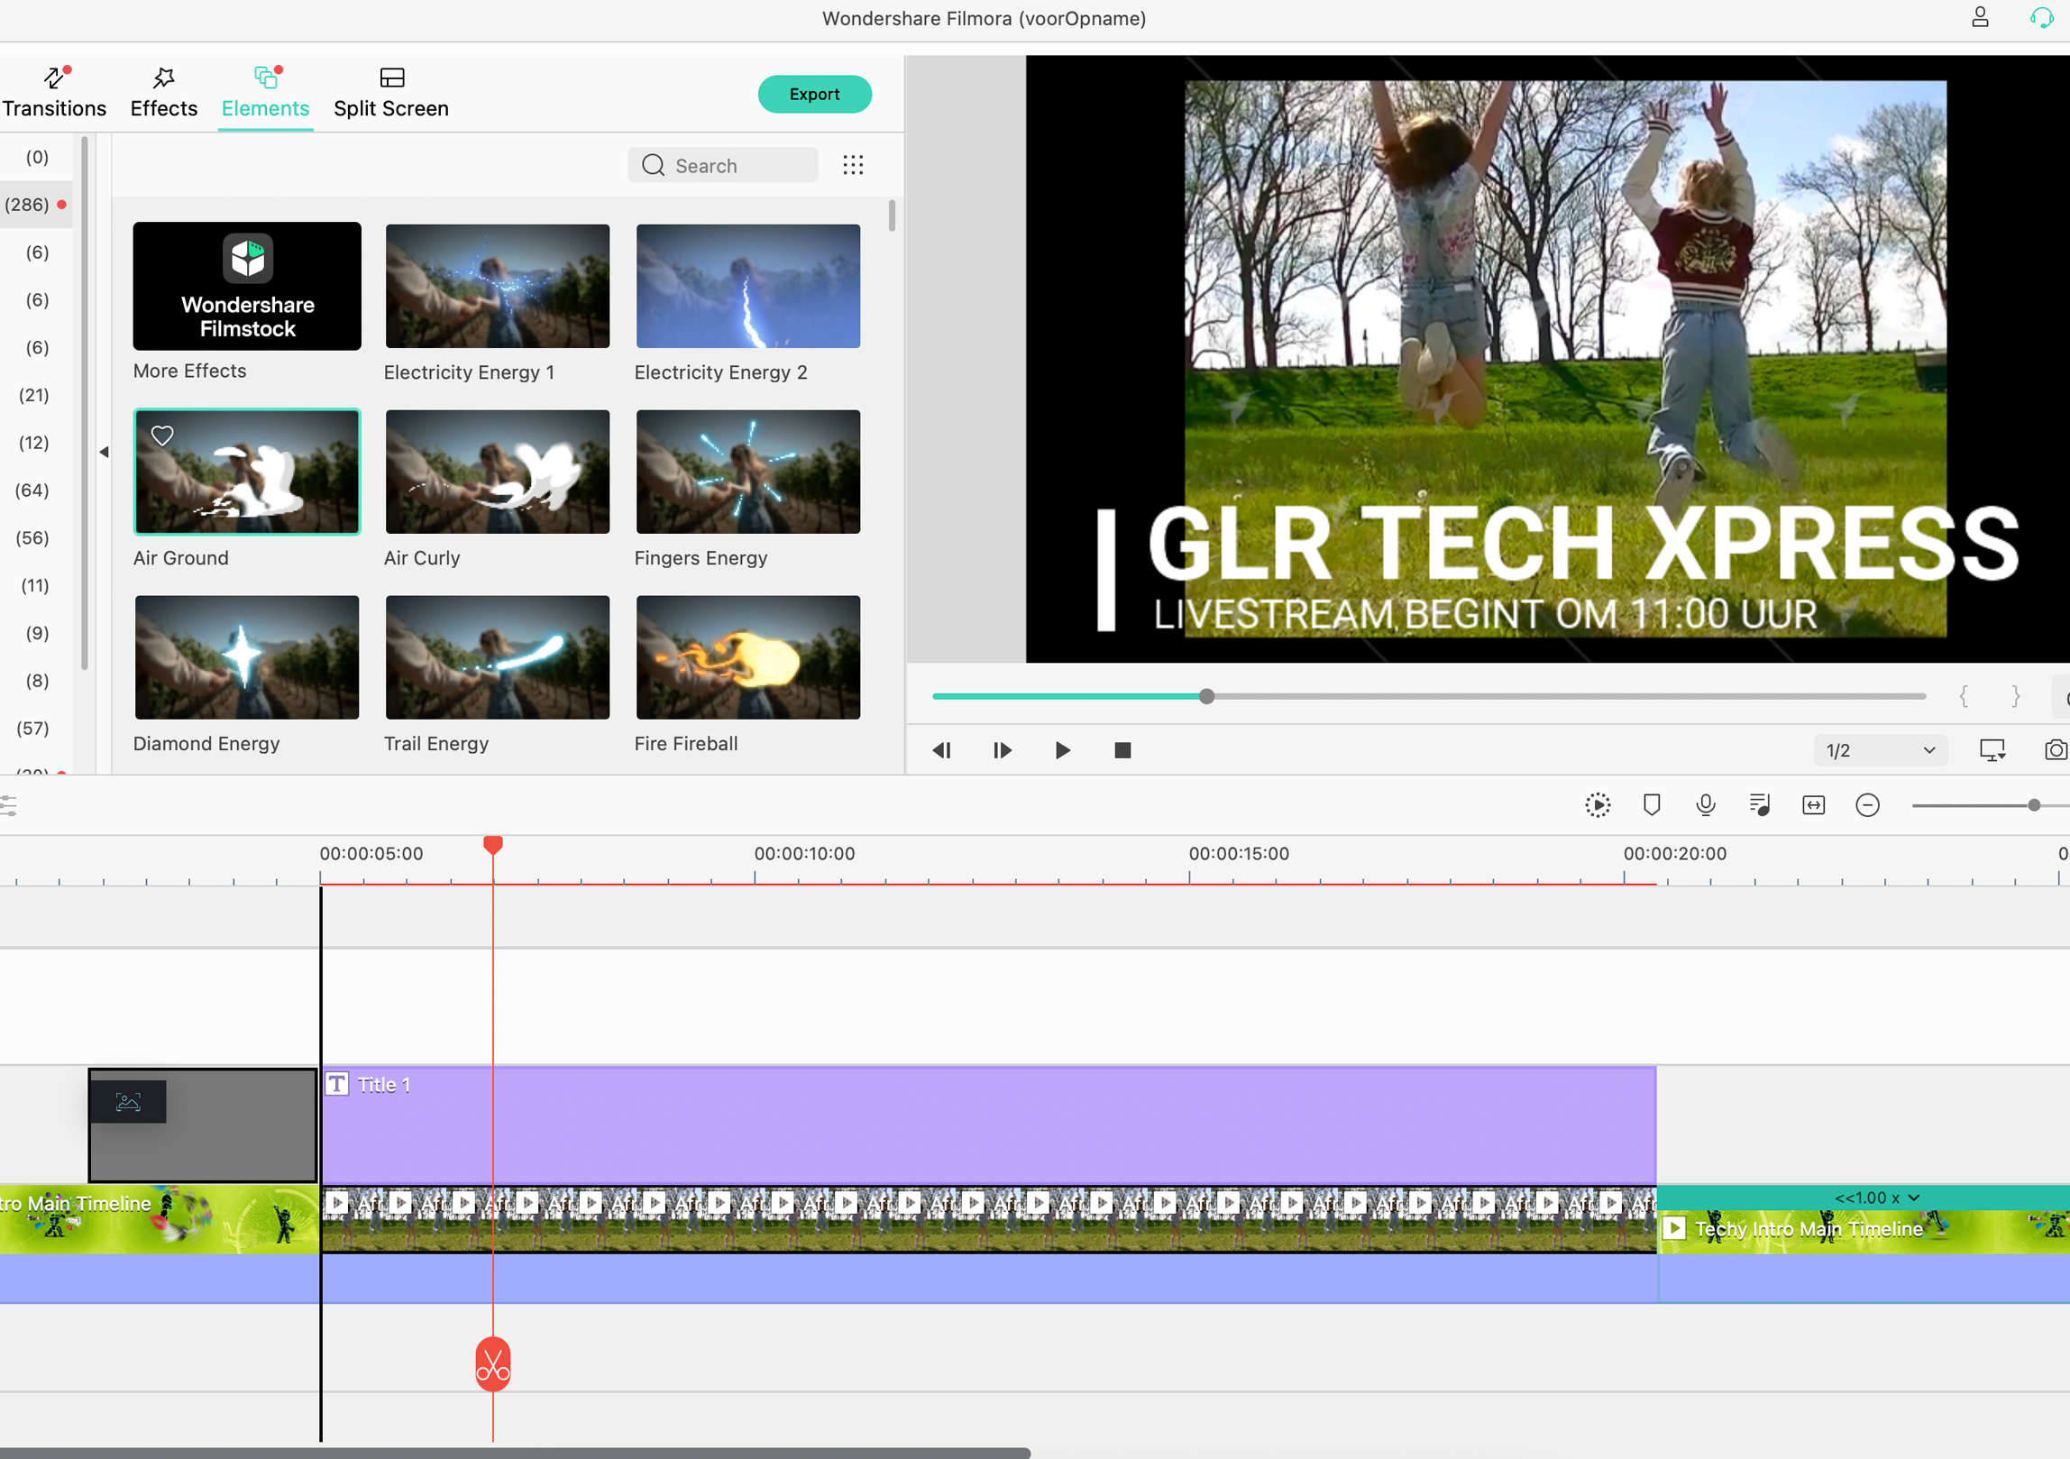Screen dimensions: 2070x1459
Task: Select the Electricity Energy 2 element
Action: (748, 286)
